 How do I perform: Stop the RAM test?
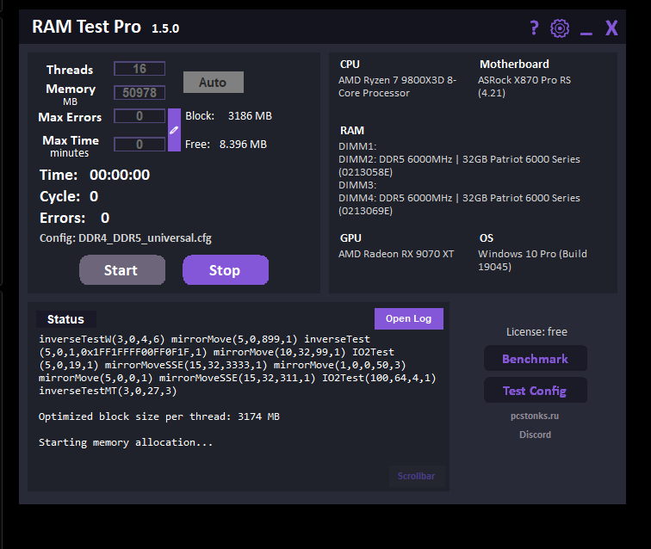tap(226, 270)
